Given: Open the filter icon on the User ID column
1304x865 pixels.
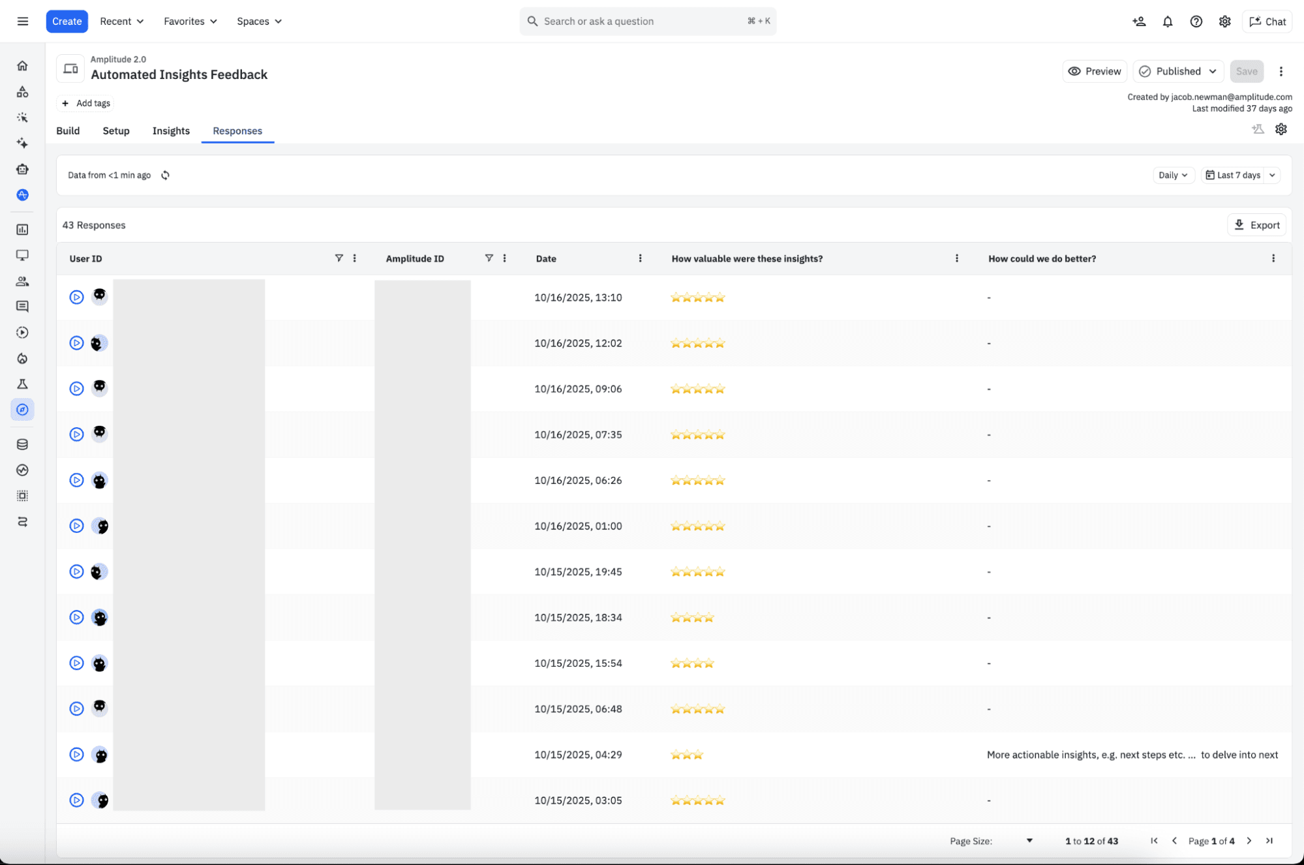Looking at the screenshot, I should click(339, 258).
